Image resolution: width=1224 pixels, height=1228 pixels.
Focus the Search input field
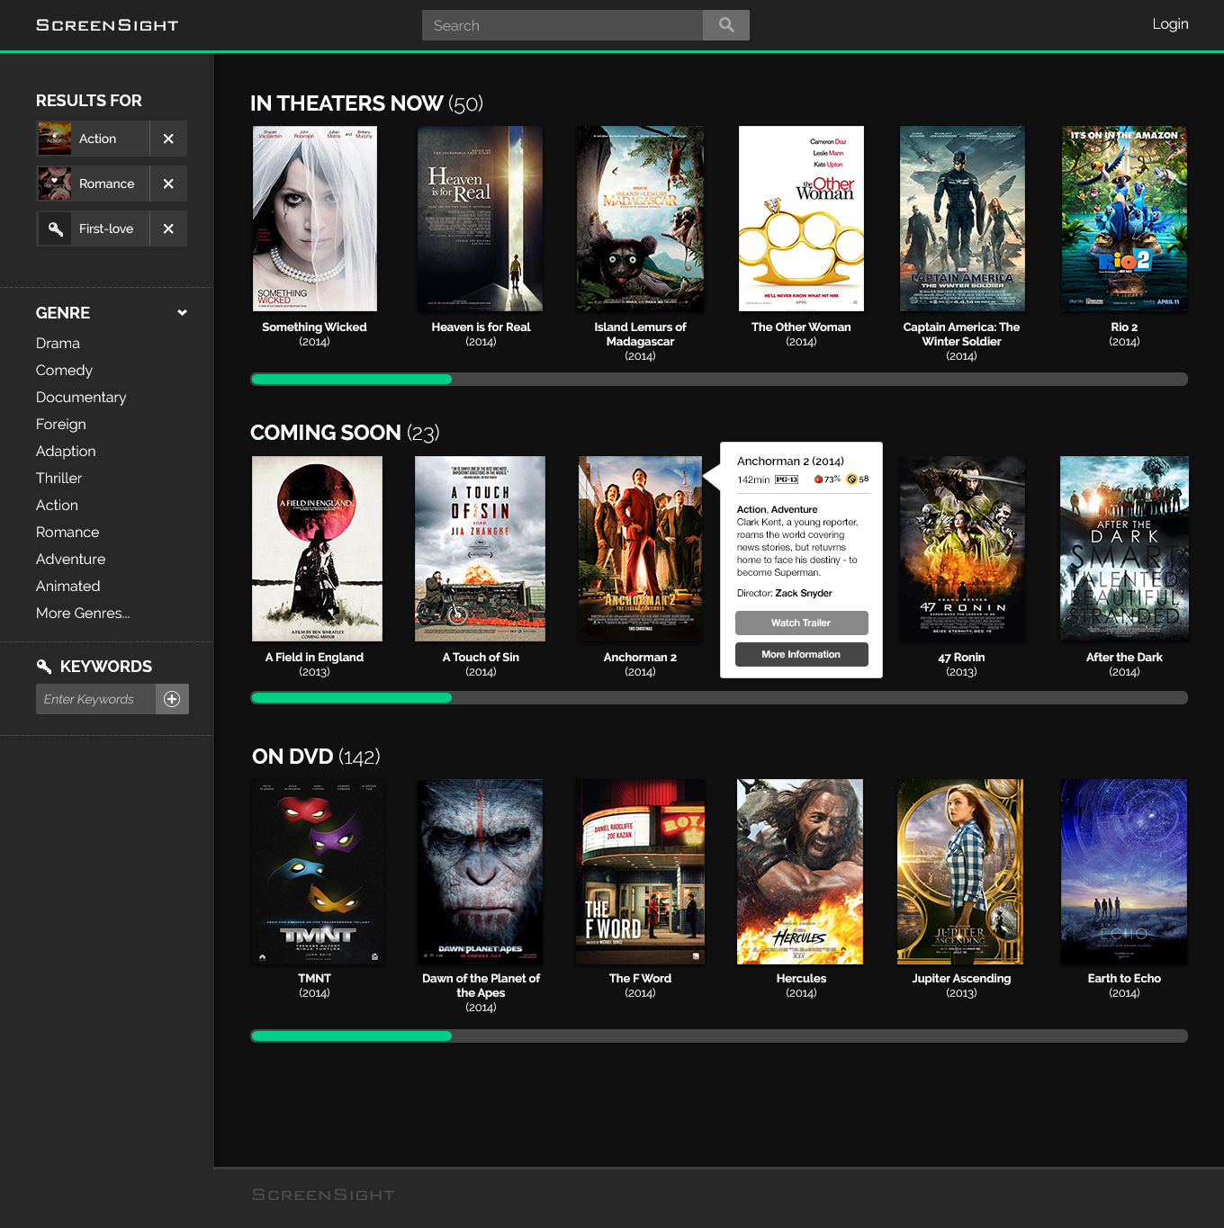point(562,25)
